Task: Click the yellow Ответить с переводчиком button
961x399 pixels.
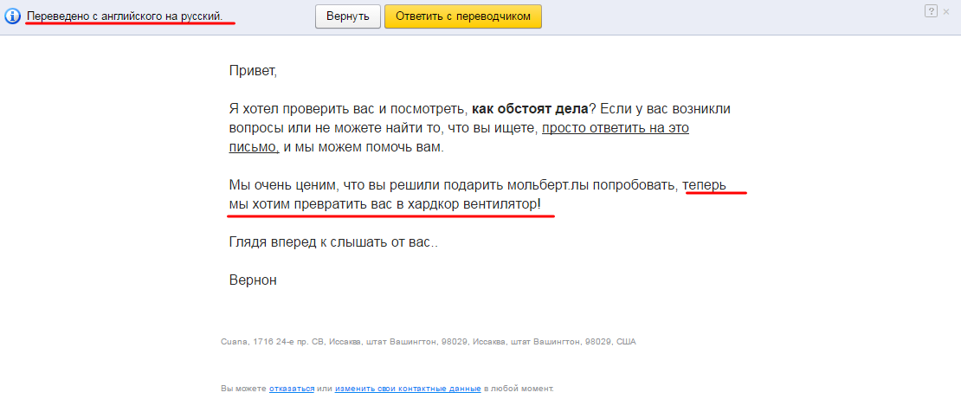Action: click(462, 16)
